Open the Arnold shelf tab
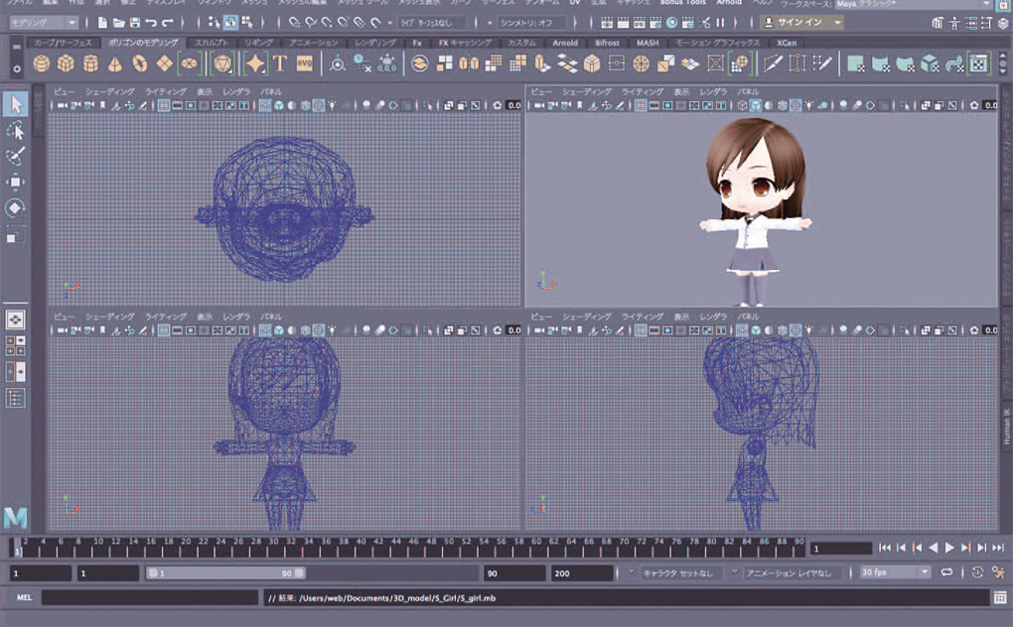This screenshot has width=1013, height=627. click(x=565, y=44)
